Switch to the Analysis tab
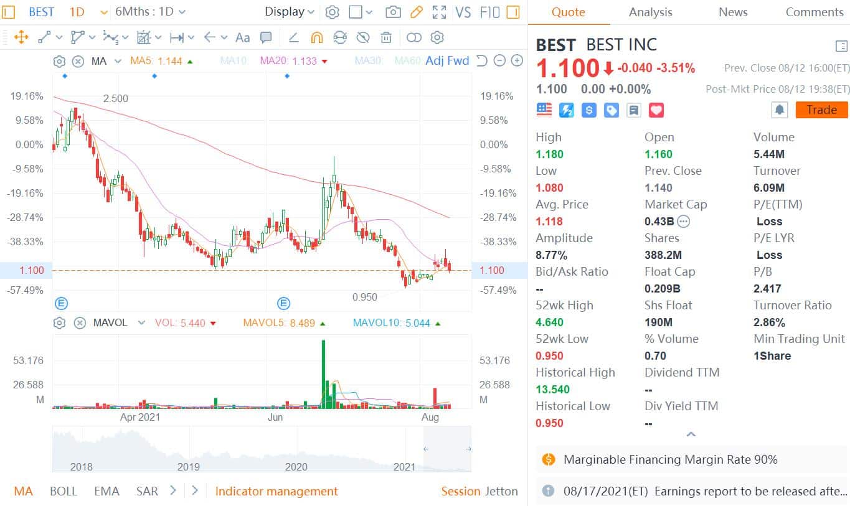 [650, 12]
